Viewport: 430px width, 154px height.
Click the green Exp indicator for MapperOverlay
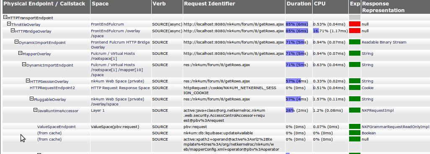tap(355, 54)
